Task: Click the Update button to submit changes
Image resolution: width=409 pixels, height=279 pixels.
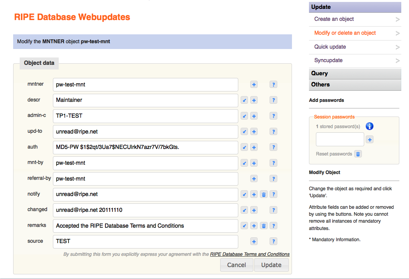Action: point(271,265)
